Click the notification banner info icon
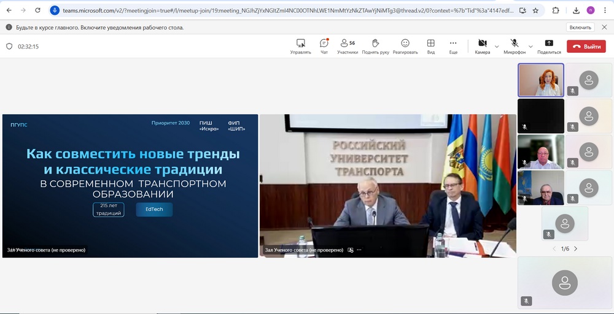 tap(9, 28)
